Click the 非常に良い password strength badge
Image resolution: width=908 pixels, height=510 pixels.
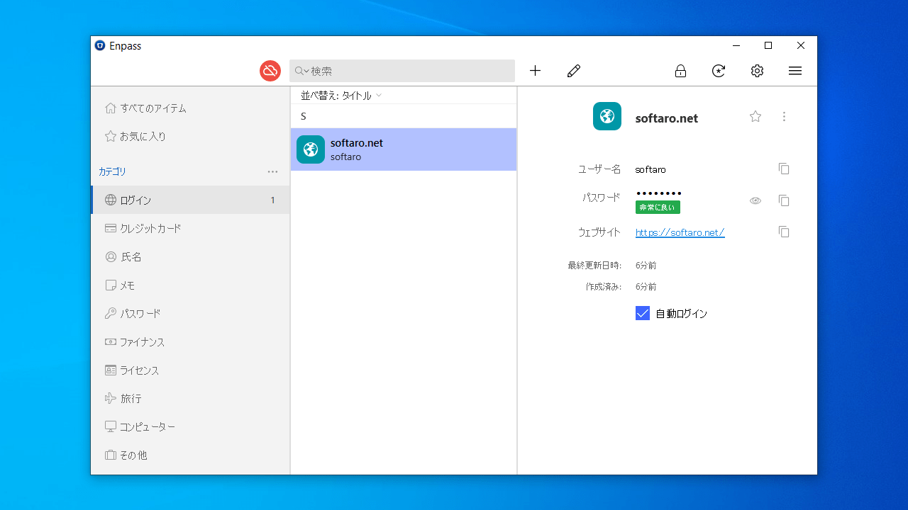658,207
